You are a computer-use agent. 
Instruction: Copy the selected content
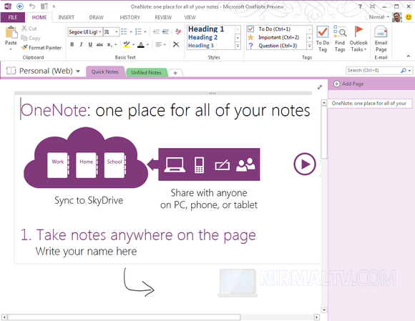(x=31, y=38)
